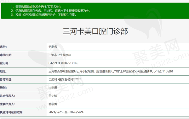Click the notice about 凌晨1点至凌晨5点系统维护
Viewport: 189px width, 119px height.
pyautogui.click(x=44, y=15)
